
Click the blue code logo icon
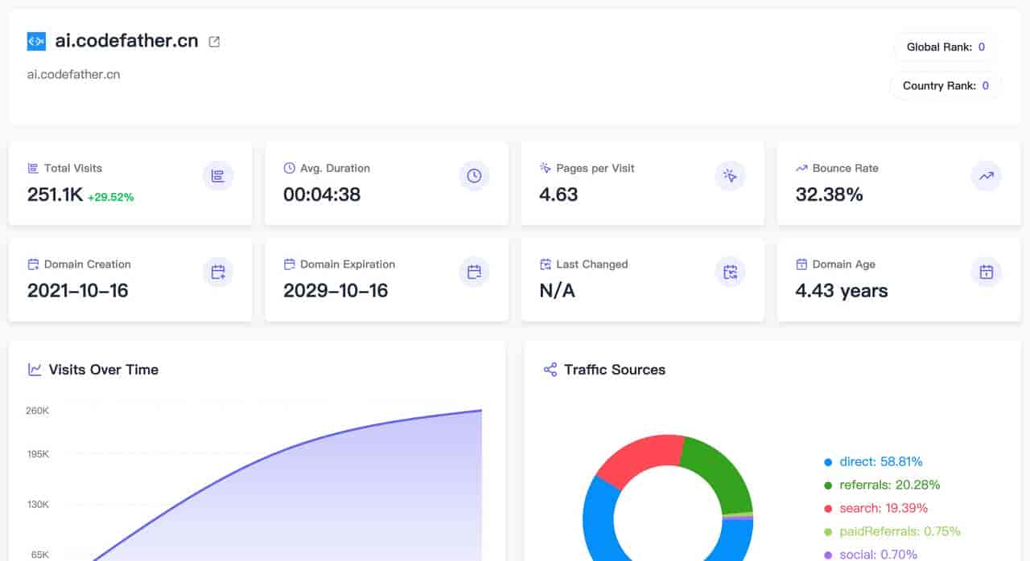(x=36, y=42)
